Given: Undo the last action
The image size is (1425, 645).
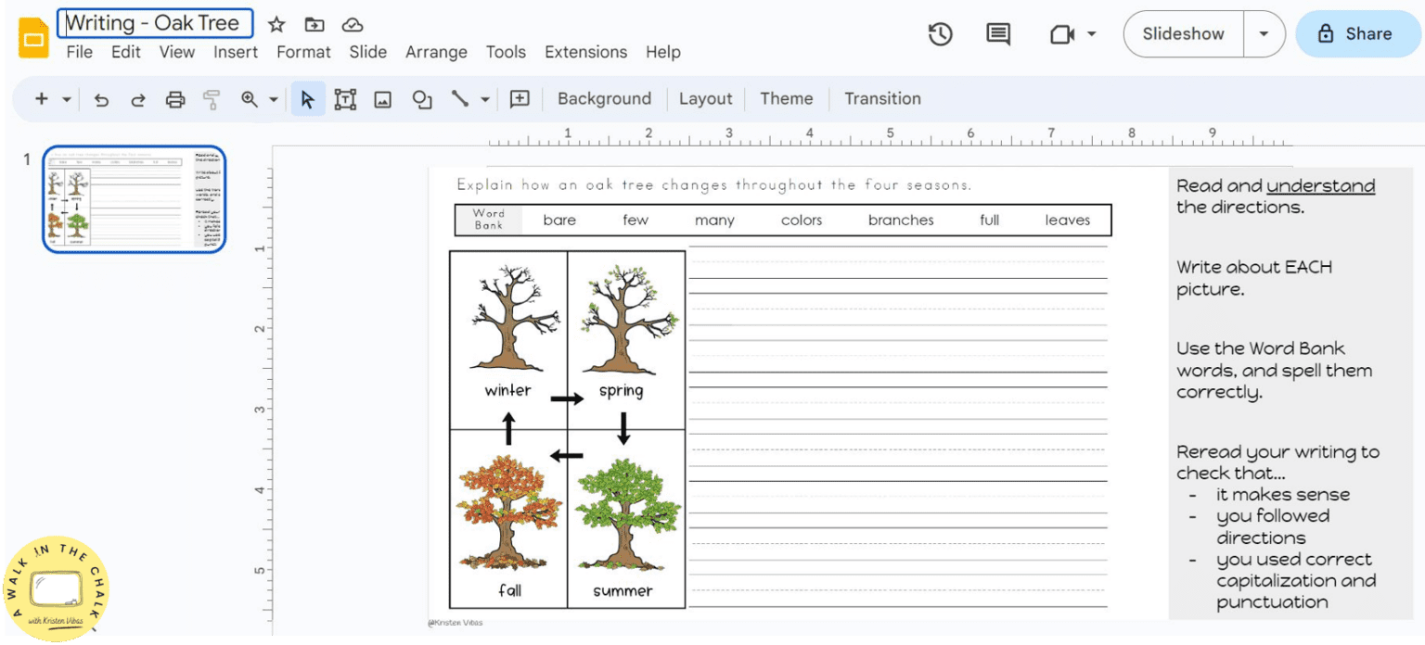Looking at the screenshot, I should click(x=102, y=98).
